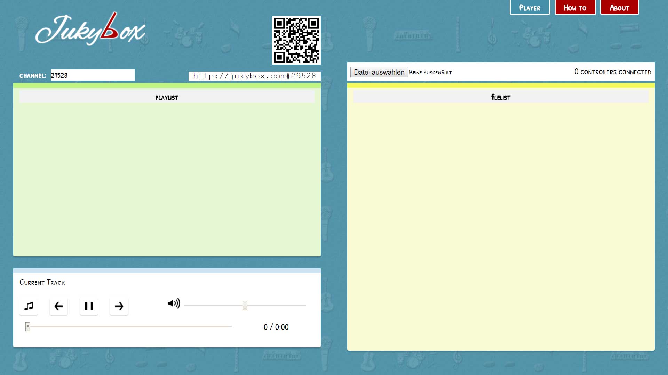Go to the previous track with the left arrow
This screenshot has height=375, width=668.
(x=58, y=306)
